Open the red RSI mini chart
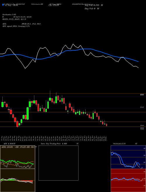This screenshot has height=192, width=146. pyautogui.click(x=128, y=180)
